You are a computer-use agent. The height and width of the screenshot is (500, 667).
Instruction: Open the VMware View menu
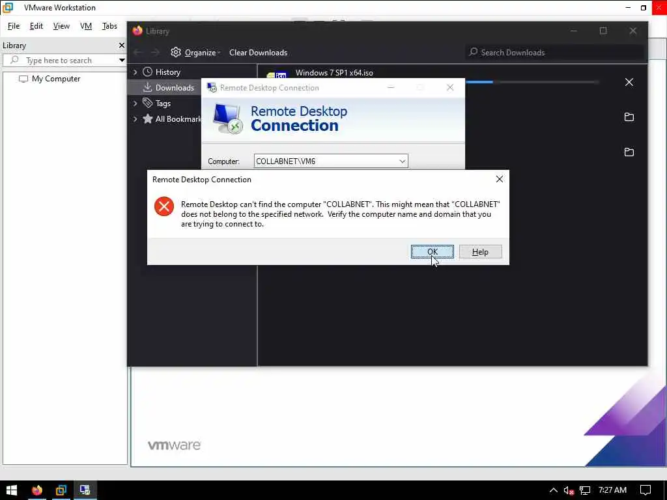click(61, 26)
